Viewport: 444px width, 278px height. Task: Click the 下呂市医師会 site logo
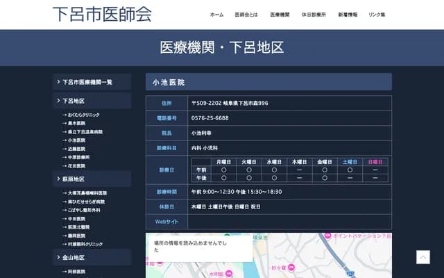coord(102,15)
